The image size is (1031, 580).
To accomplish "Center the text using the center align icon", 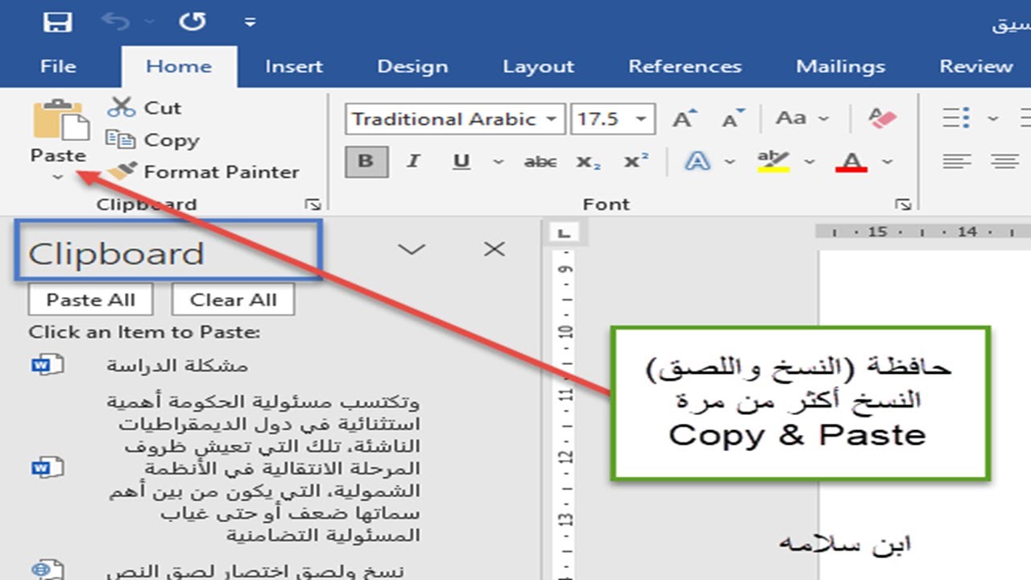I will tap(1004, 161).
